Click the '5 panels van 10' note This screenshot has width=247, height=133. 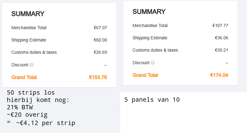(x=152, y=100)
